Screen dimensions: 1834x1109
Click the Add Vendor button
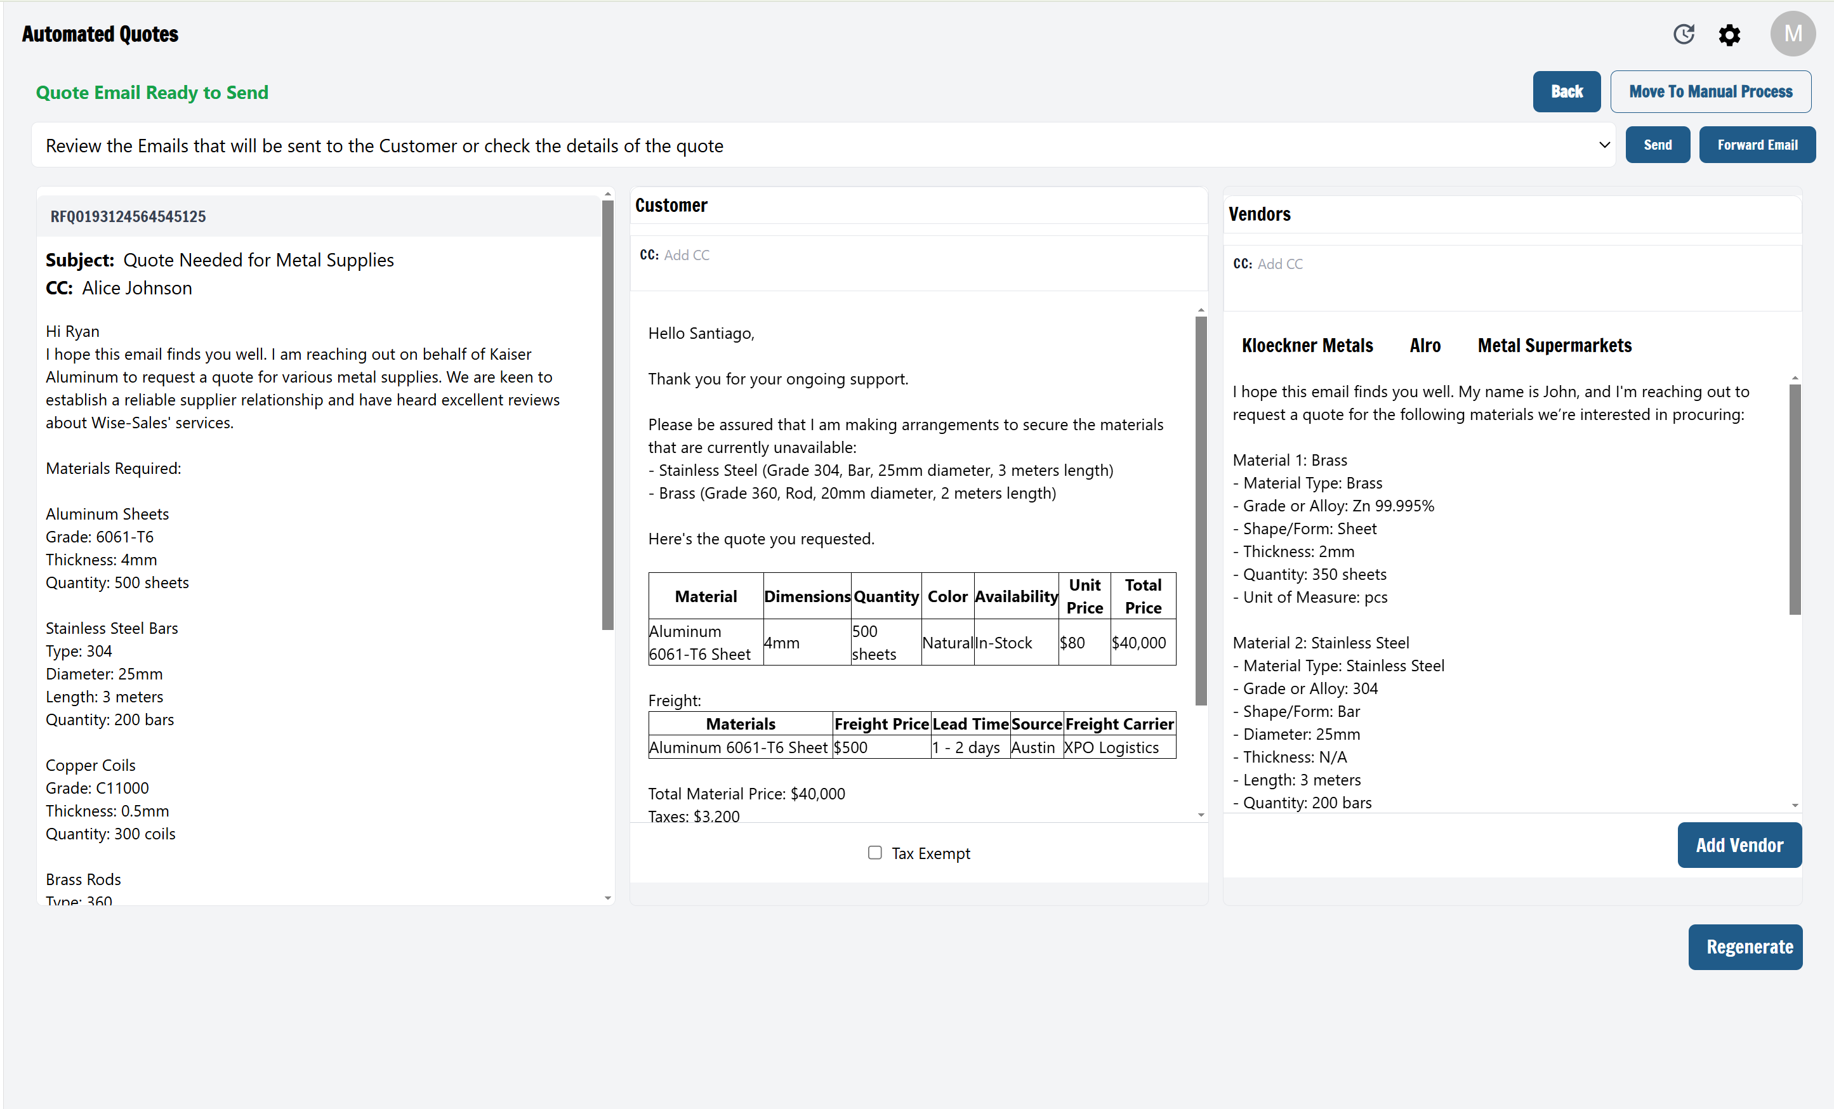pos(1739,845)
